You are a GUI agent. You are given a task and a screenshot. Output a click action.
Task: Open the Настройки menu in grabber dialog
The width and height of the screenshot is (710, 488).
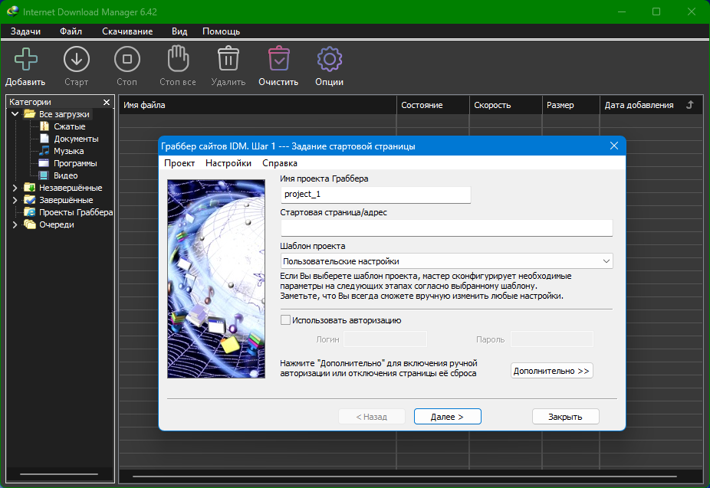[228, 163]
